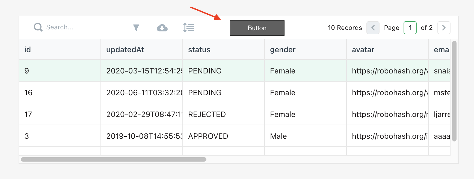The width and height of the screenshot is (474, 179).
Task: Sort records by the gender column header
Action: tap(283, 50)
